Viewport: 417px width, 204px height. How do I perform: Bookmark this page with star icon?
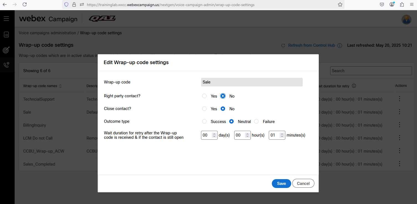point(340,5)
